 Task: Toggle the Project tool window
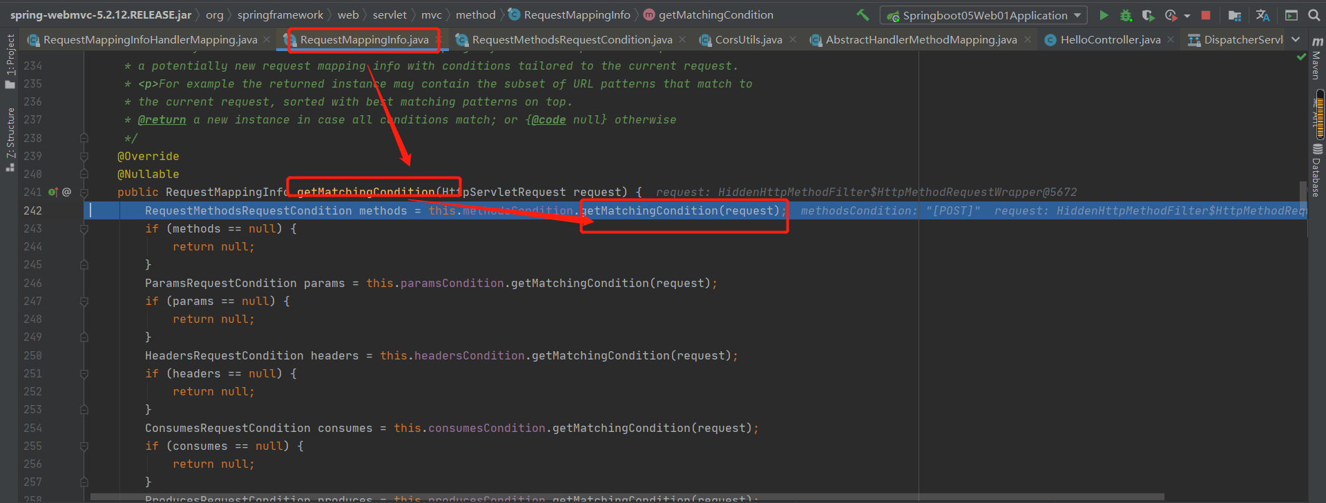tap(10, 62)
